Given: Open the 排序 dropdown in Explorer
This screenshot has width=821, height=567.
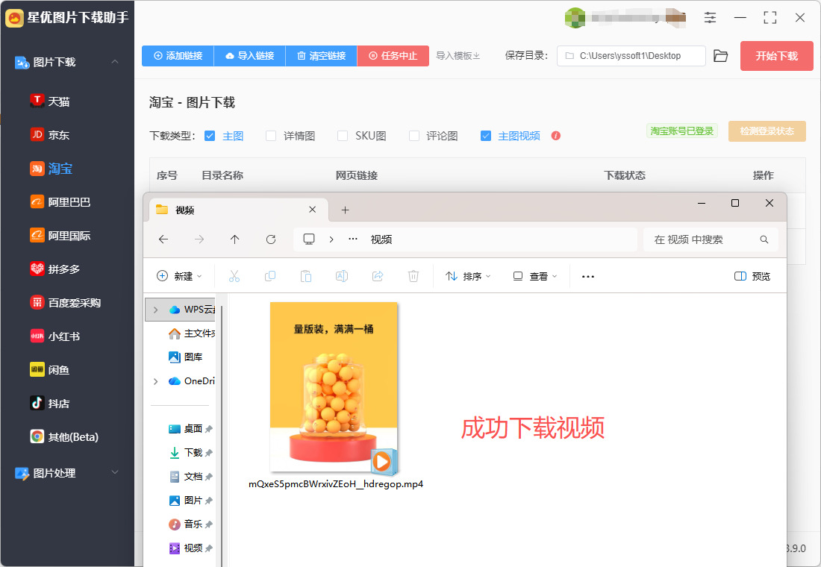Looking at the screenshot, I should pyautogui.click(x=467, y=276).
